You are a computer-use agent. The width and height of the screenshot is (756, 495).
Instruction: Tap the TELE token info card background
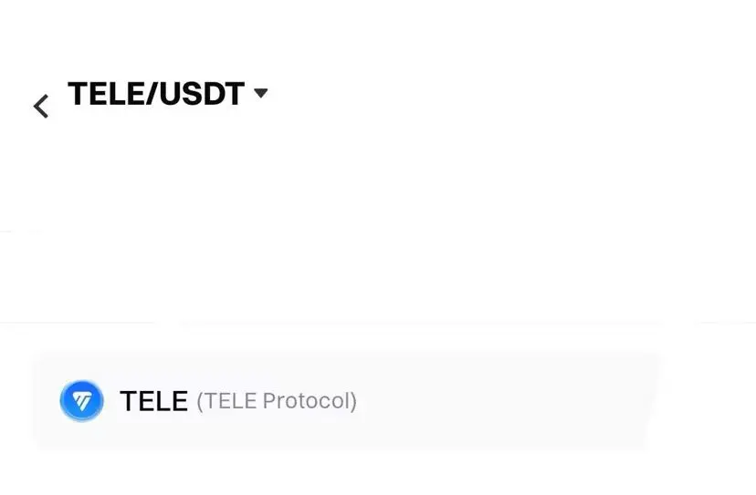tap(346, 400)
